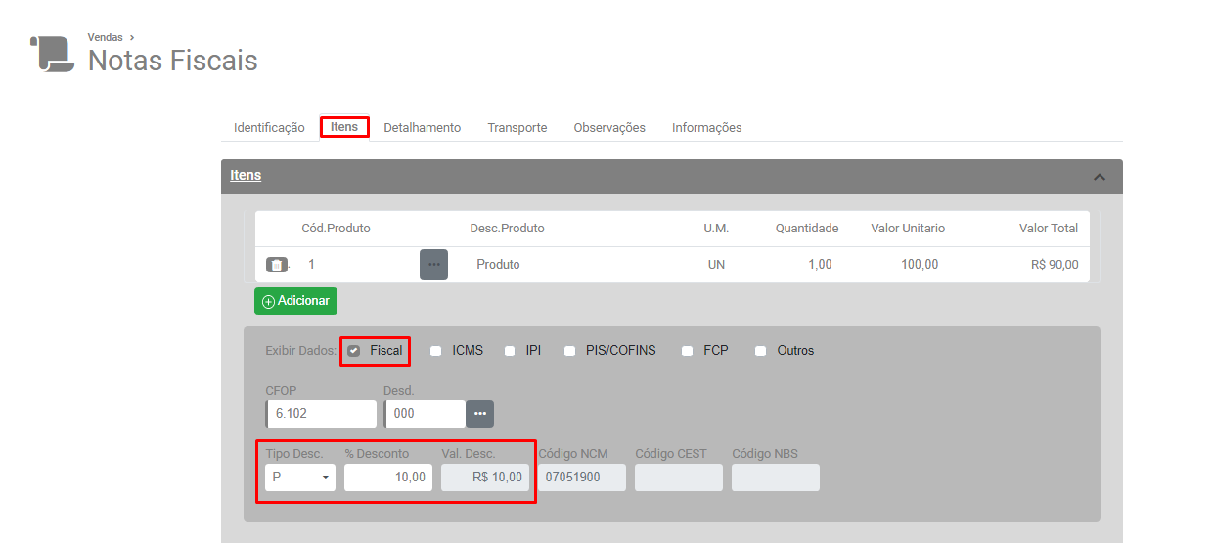Click the Código CEST field
Viewport: 1213px width, 543px height.
pos(679,478)
